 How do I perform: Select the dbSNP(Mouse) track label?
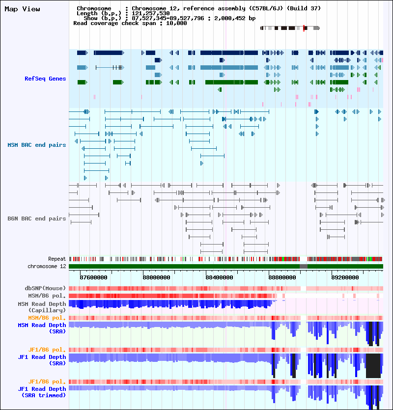45,288
